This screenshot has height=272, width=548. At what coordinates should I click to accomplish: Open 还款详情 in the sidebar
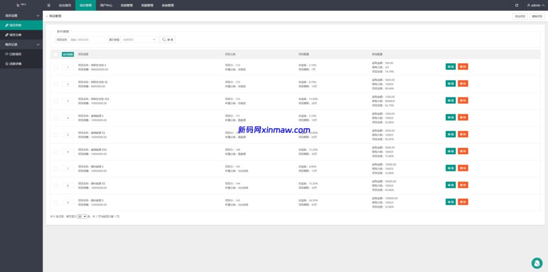(21, 64)
